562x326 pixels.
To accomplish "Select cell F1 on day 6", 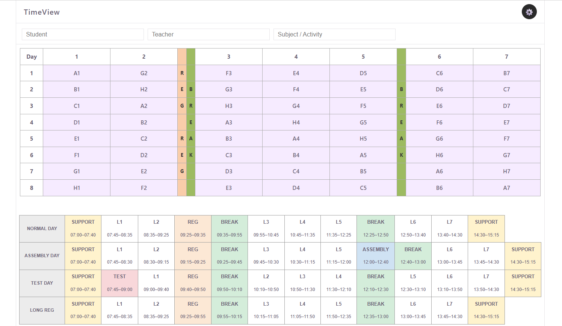I will [x=77, y=155].
